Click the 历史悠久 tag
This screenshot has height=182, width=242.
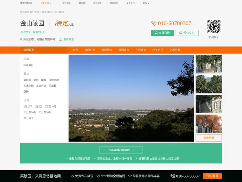click(x=26, y=32)
